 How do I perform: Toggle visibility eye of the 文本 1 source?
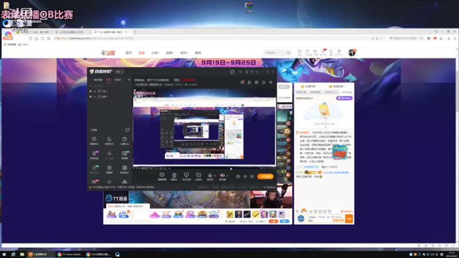tap(91, 91)
